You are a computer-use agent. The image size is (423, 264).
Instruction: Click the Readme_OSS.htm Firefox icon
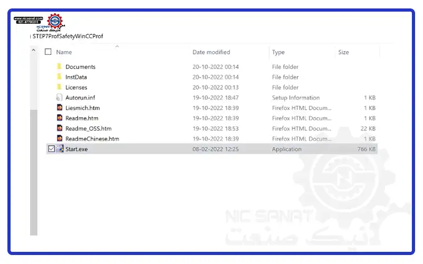(x=60, y=128)
